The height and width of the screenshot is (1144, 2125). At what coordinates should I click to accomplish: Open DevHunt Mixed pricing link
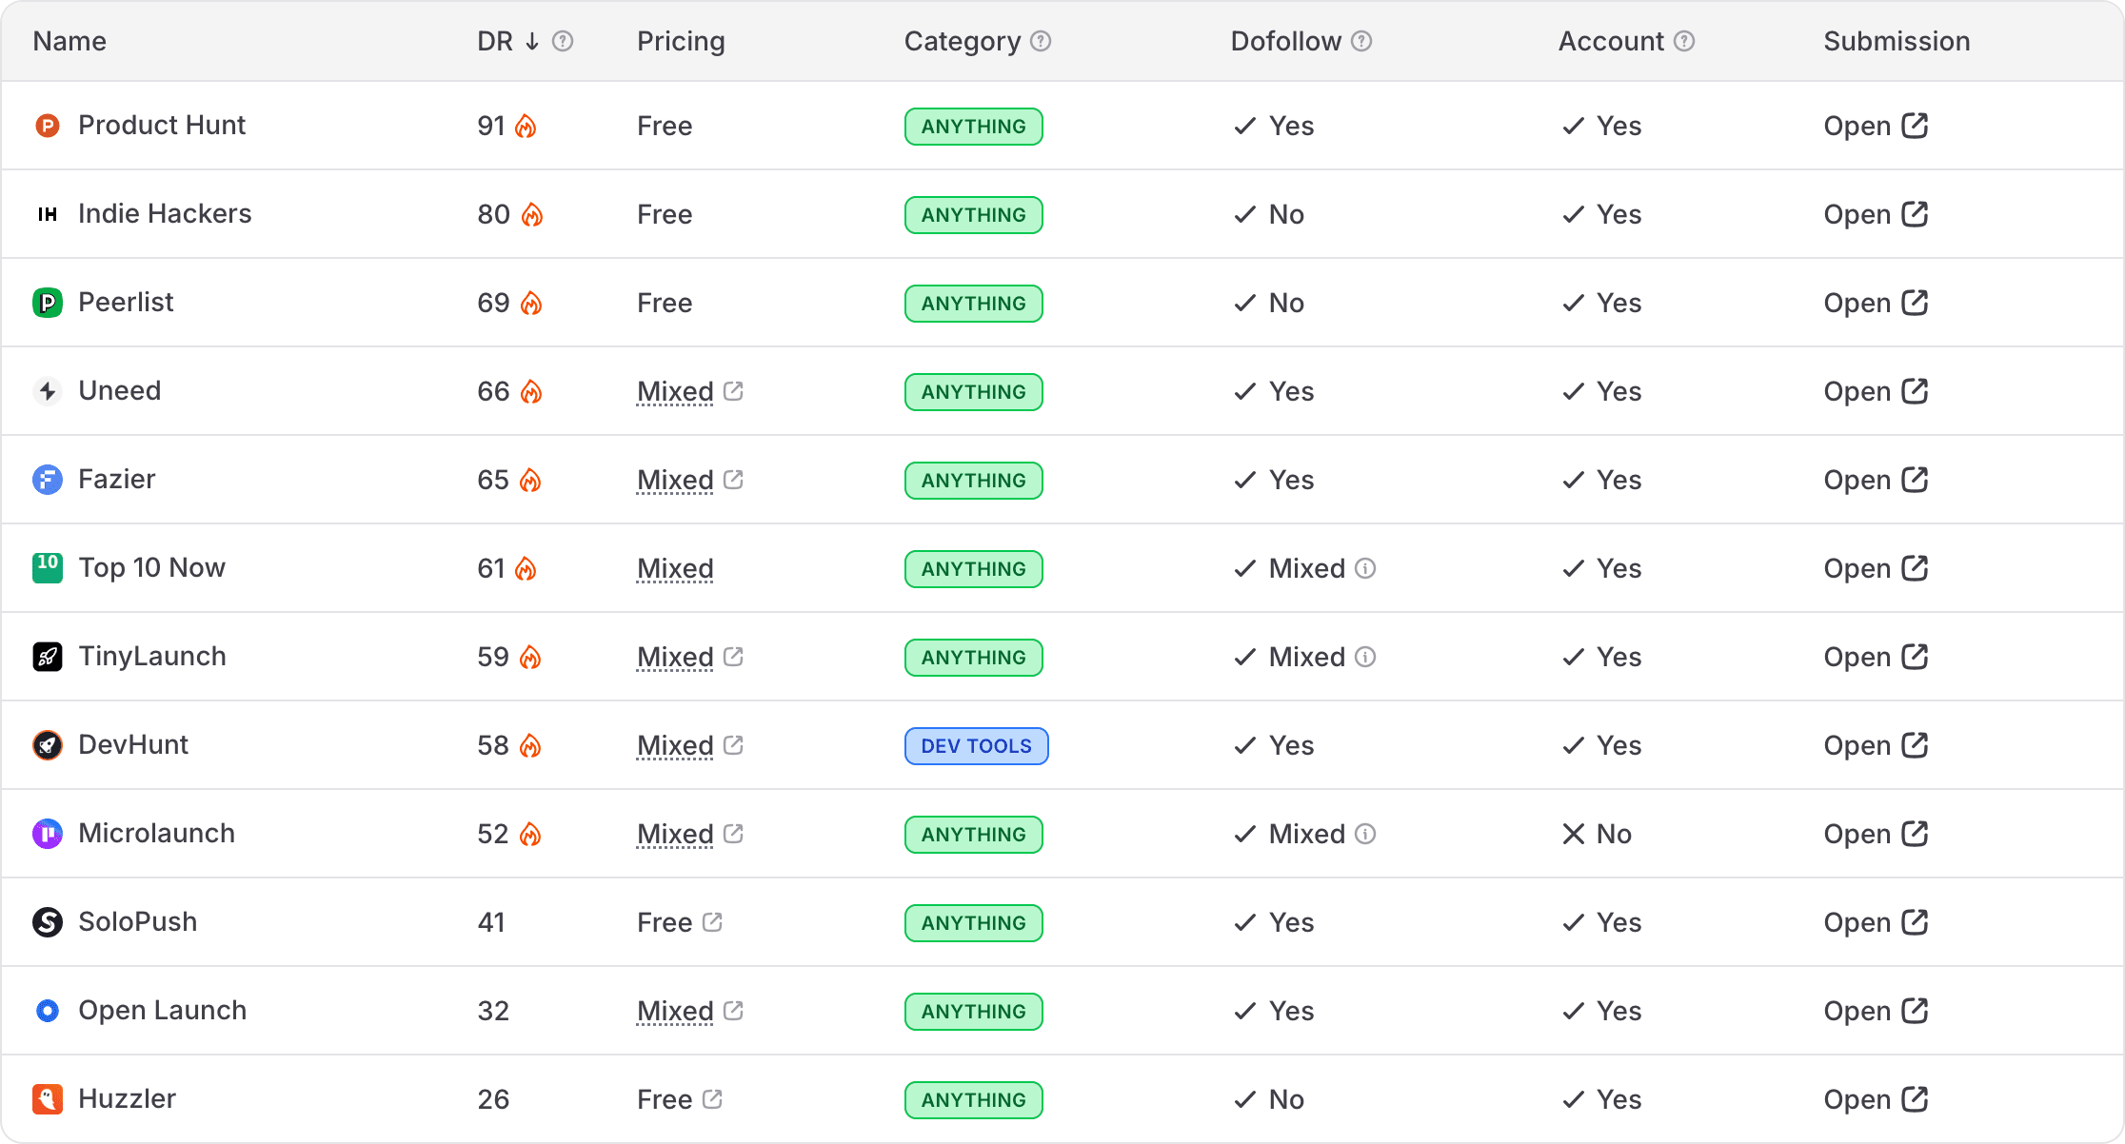click(689, 745)
